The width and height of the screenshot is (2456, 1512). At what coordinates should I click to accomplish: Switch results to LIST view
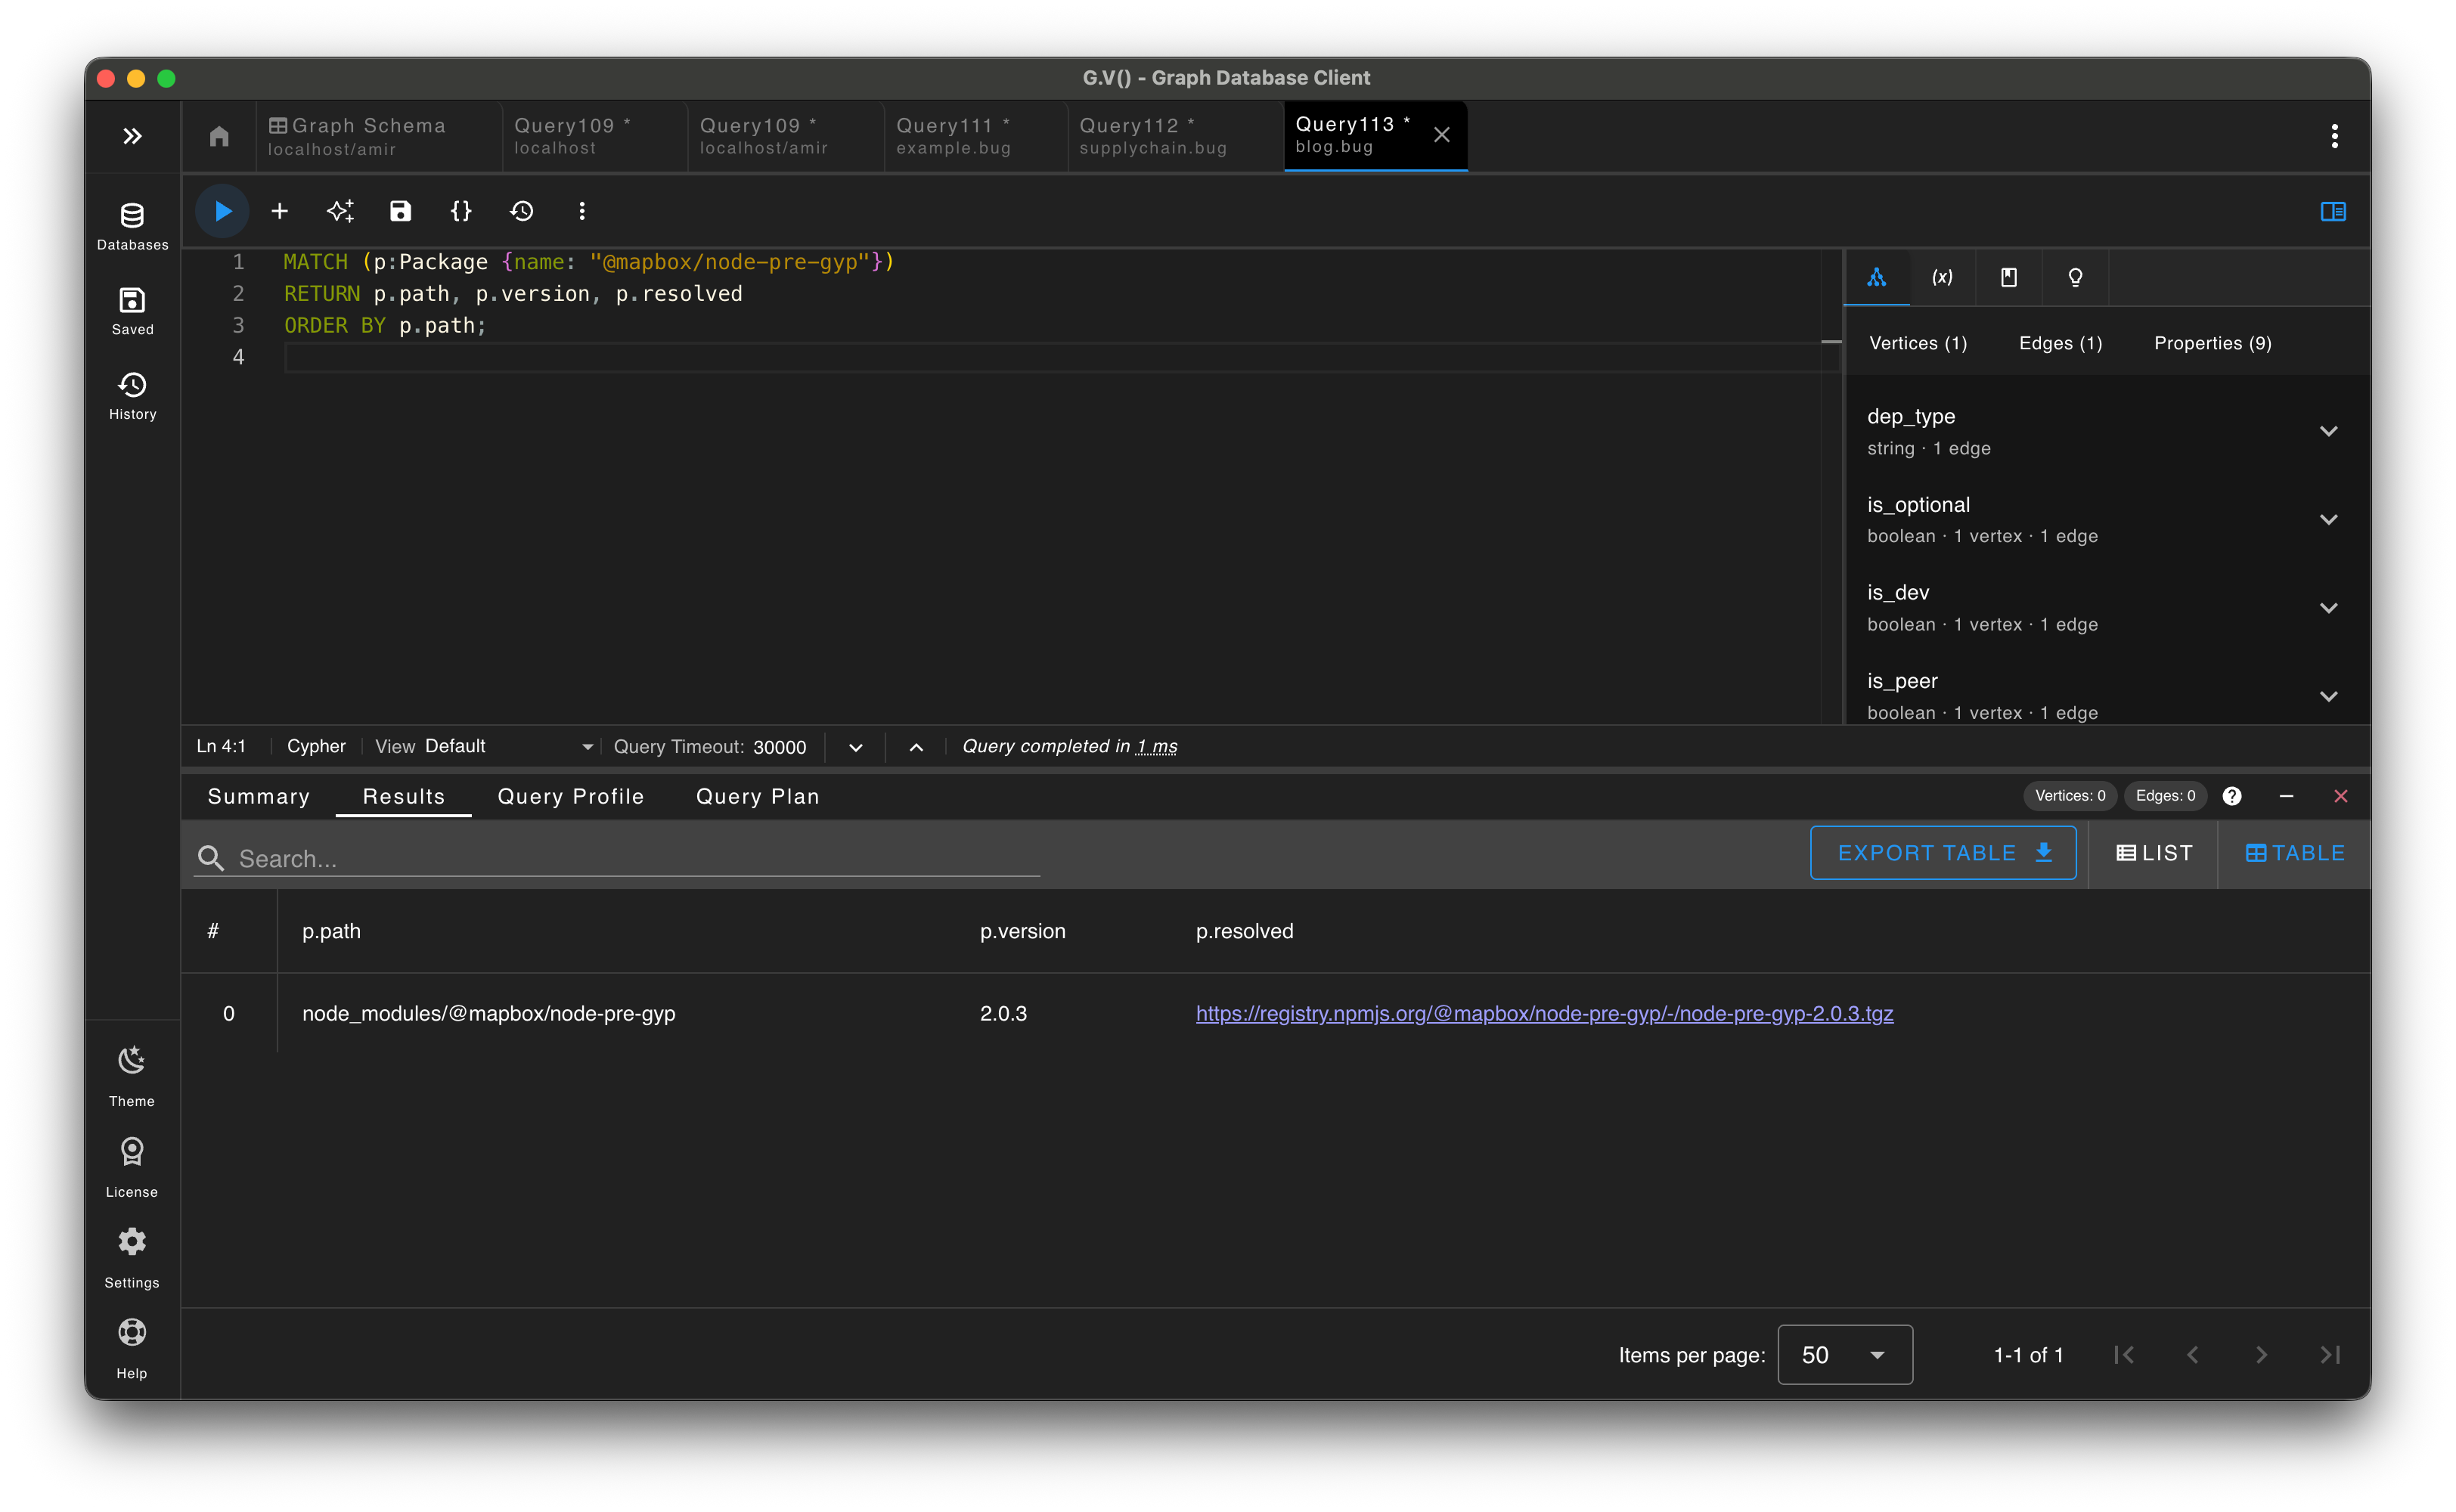(x=2152, y=852)
